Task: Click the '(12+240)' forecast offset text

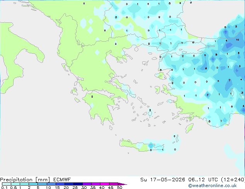Action: (x=233, y=180)
